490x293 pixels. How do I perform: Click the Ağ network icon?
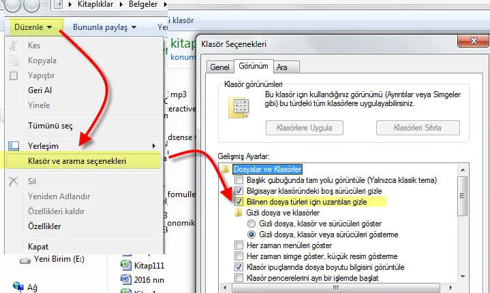point(17,287)
